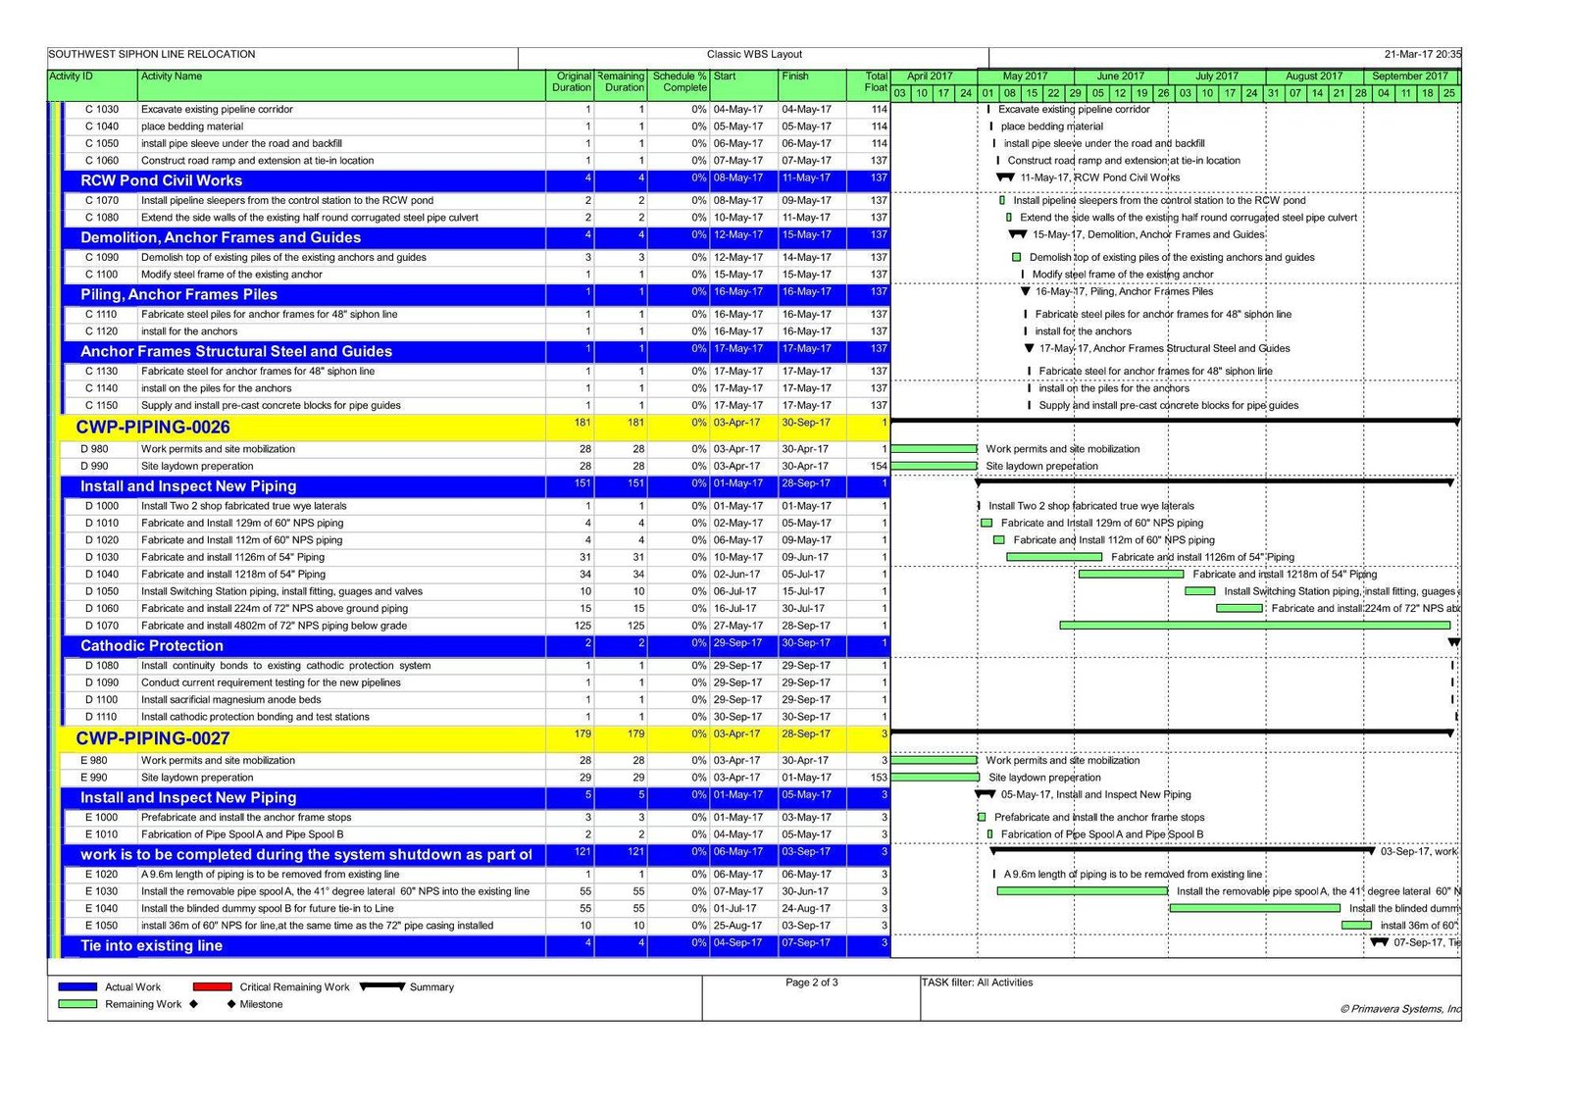
Task: Click the Start column header
Action: click(x=725, y=76)
